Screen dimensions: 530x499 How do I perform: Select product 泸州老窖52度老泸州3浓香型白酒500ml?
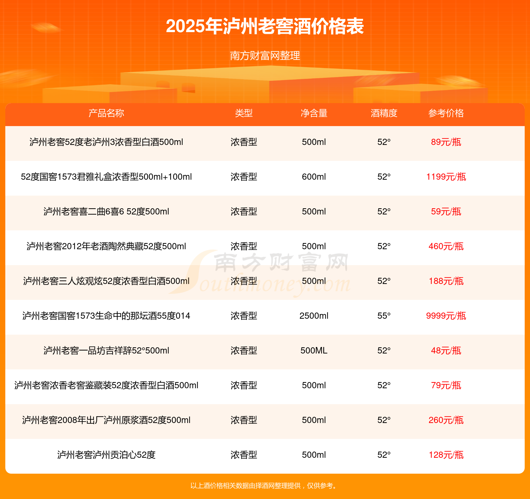click(x=106, y=142)
